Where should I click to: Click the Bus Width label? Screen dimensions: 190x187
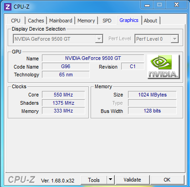(x=112, y=111)
